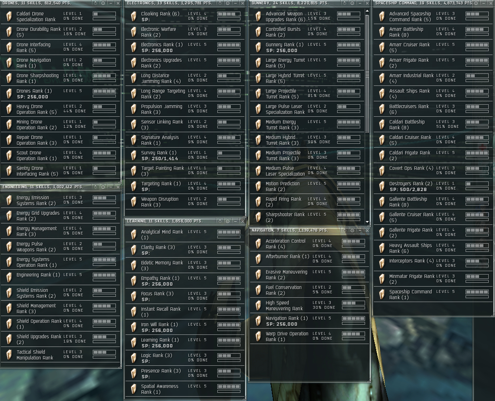Toggle the pin icon on the Navigation window

pos(352,230)
